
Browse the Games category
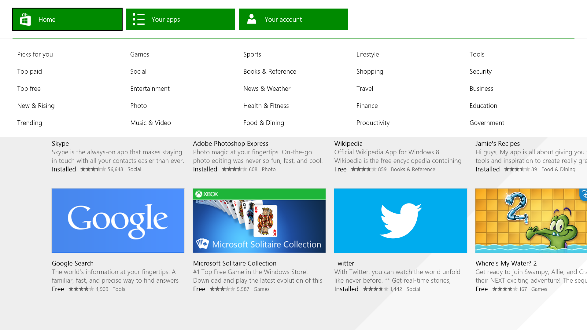click(140, 54)
